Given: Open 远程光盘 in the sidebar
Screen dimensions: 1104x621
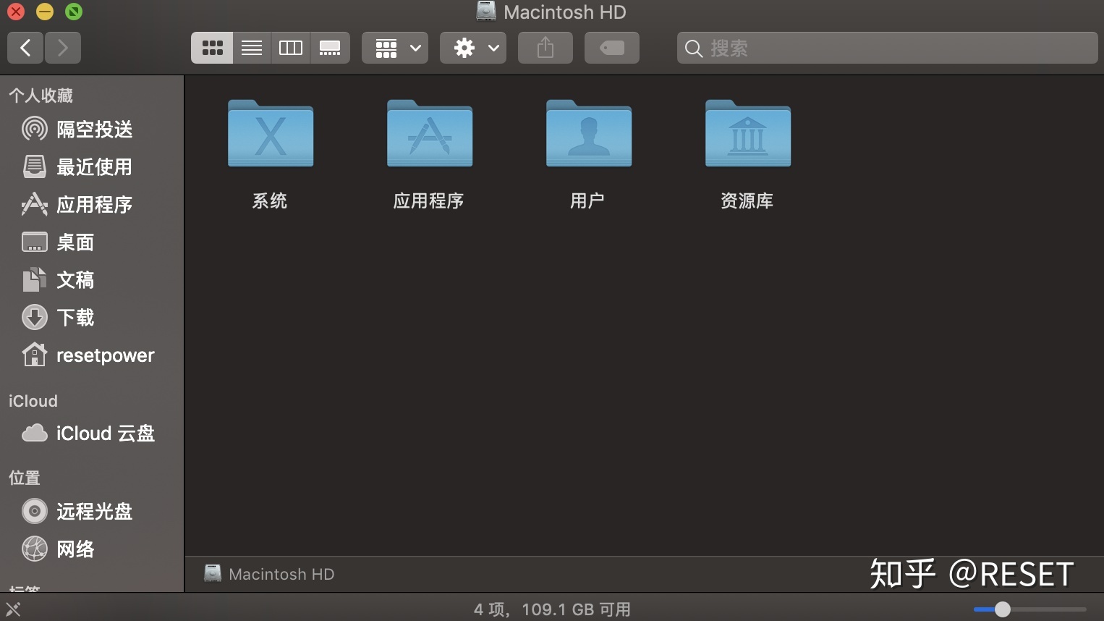Looking at the screenshot, I should 92,512.
